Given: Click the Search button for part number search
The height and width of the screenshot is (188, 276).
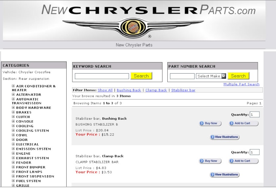Looking at the screenshot, I should [238, 76].
